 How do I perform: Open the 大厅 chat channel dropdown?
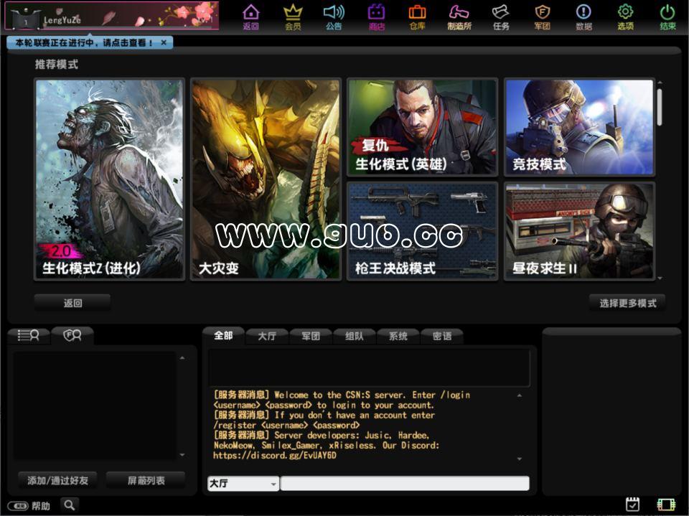(243, 484)
